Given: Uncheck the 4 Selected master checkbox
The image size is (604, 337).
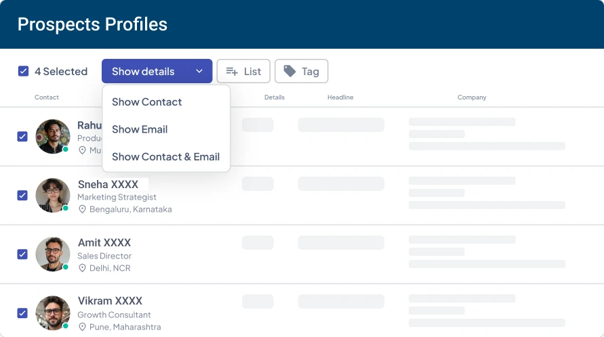Looking at the screenshot, I should (23, 71).
